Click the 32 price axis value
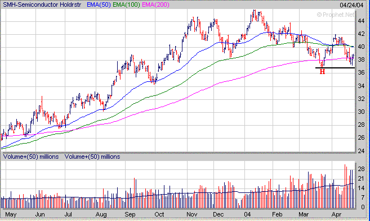 click(x=361, y=99)
